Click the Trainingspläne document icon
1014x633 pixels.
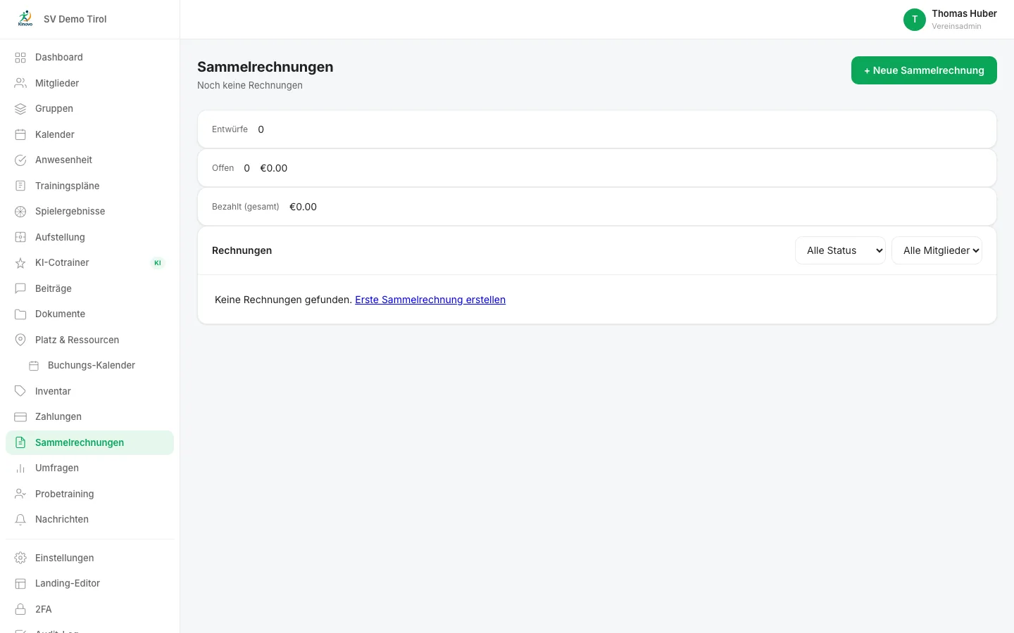click(x=20, y=186)
